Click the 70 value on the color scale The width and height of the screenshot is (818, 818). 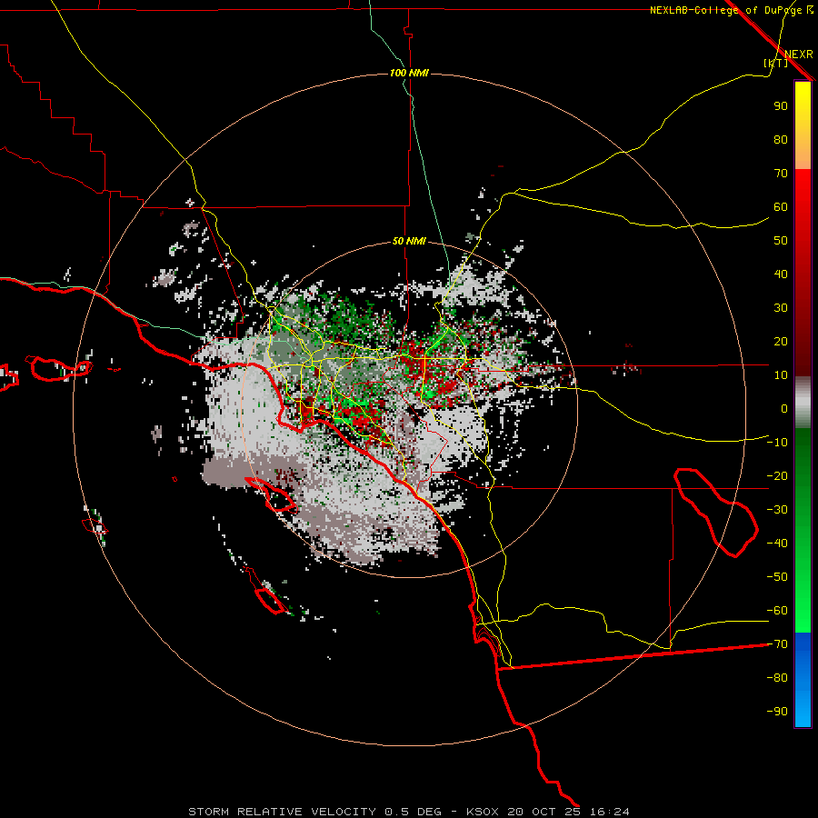tap(781, 174)
